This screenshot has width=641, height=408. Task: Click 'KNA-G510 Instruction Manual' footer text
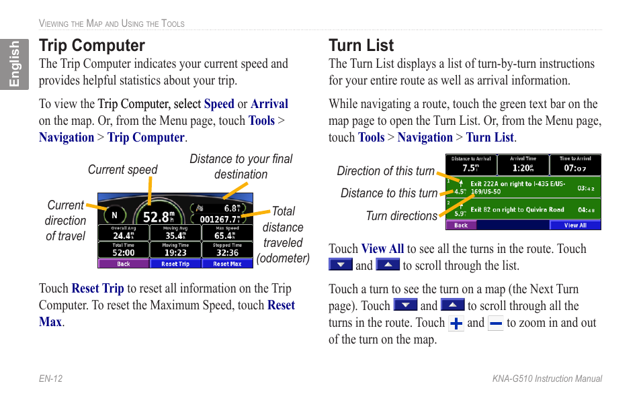point(547,378)
